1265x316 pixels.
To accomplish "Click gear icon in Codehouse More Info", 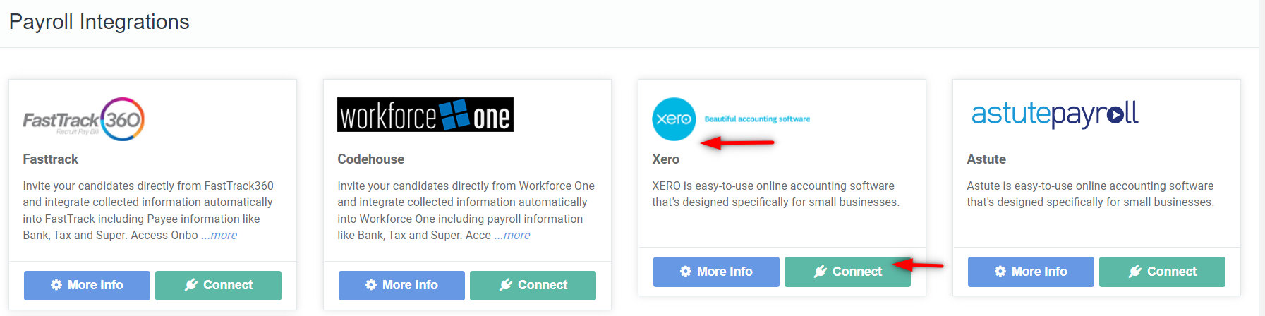I will [x=371, y=285].
